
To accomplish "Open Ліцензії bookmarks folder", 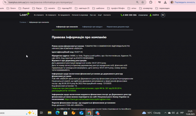I will [24, 8].
